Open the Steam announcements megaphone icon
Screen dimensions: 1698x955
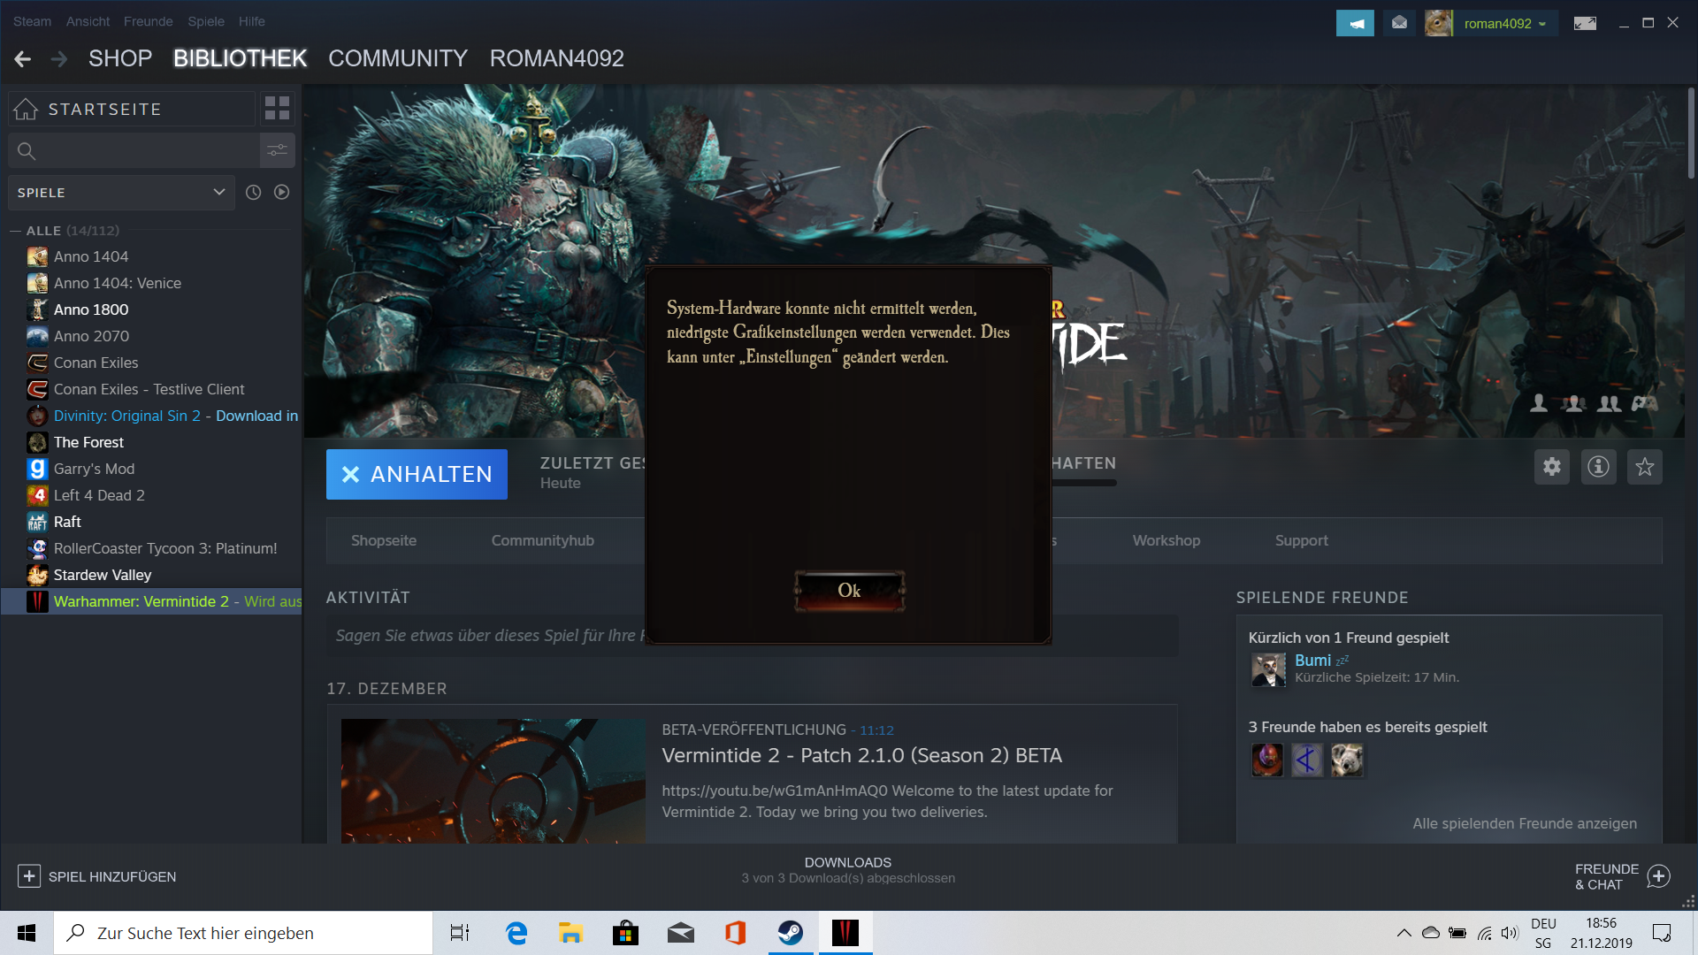pos(1354,23)
